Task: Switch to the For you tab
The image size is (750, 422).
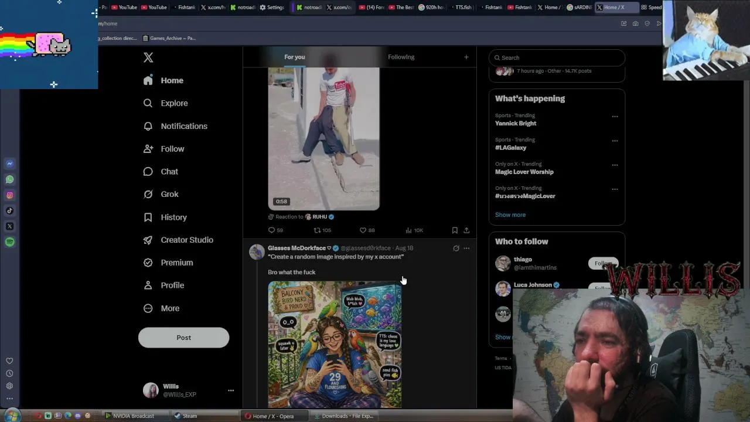Action: 295,57
